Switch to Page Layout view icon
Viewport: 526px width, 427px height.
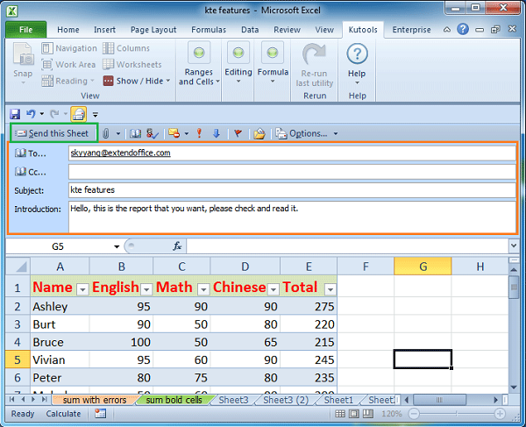[x=354, y=414]
